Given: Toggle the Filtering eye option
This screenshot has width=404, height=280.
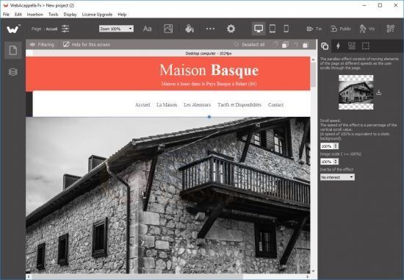Looking at the screenshot, I should (x=42, y=45).
